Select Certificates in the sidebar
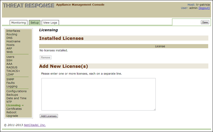Screen dimensions: 213x132 (14, 109)
